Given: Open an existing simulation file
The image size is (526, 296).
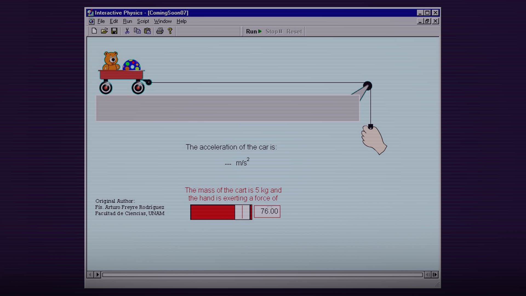Looking at the screenshot, I should pyautogui.click(x=104, y=31).
